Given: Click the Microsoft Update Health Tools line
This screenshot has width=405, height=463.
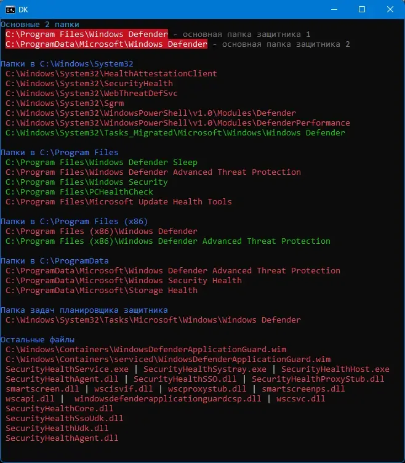Looking at the screenshot, I should 119,202.
